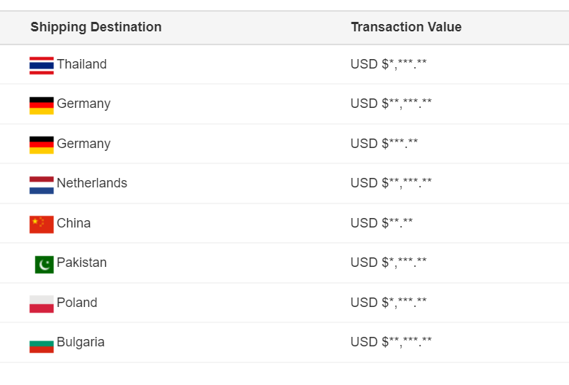This screenshot has width=569, height=385.
Task: Open the Thailand destination entry
Action: (x=82, y=64)
